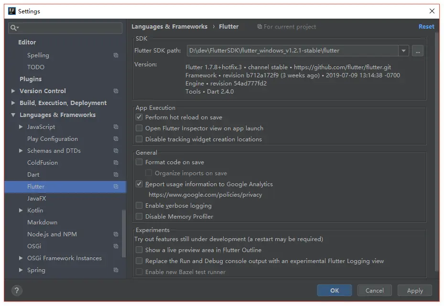Open help with the question mark button

click(17, 290)
